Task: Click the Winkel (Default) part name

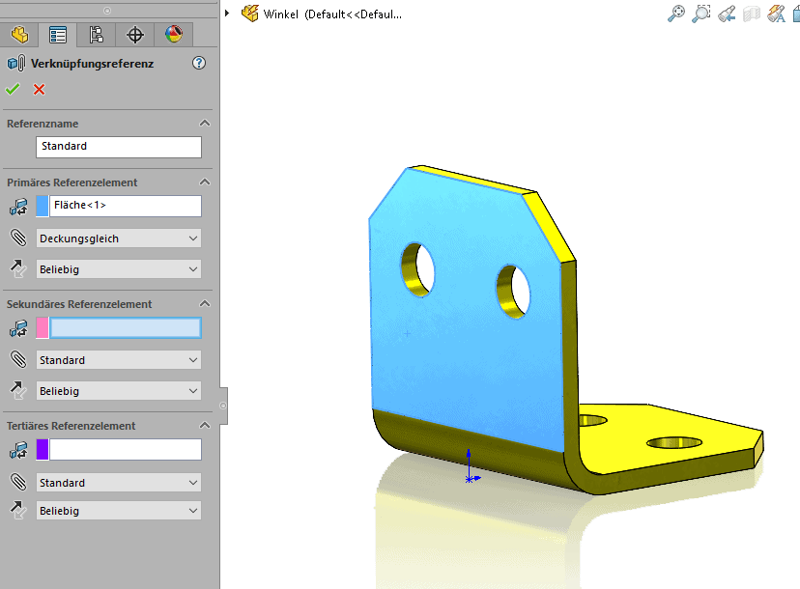Action: [332, 14]
